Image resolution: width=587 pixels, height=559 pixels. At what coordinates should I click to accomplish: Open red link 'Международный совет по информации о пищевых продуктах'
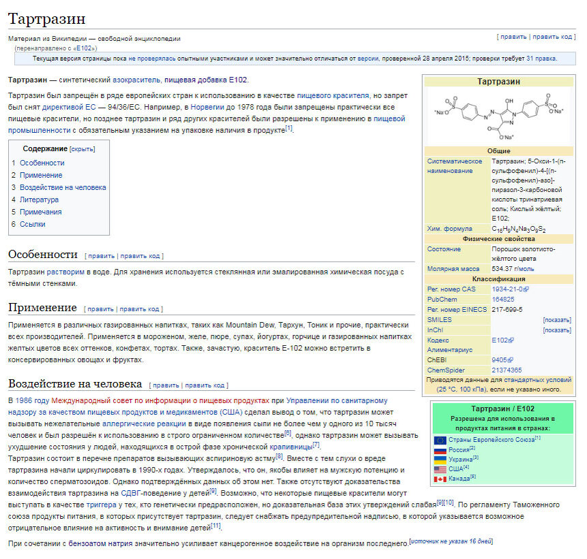[160, 401]
